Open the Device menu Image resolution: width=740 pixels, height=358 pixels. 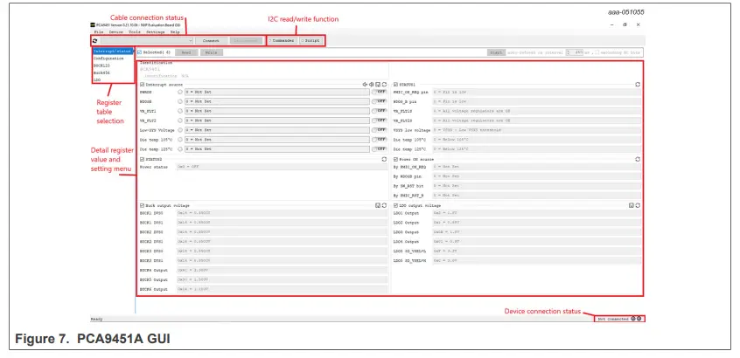point(116,32)
